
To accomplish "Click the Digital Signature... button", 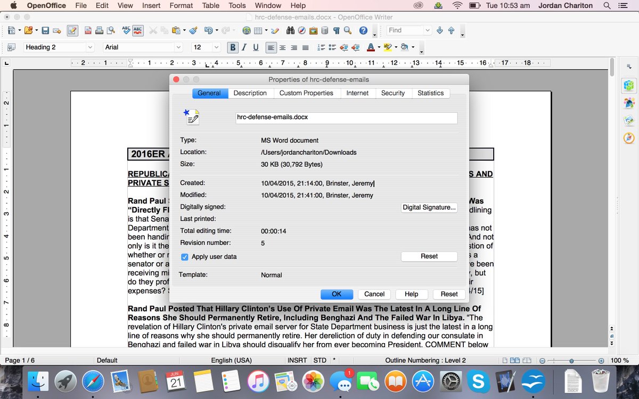I will click(429, 207).
